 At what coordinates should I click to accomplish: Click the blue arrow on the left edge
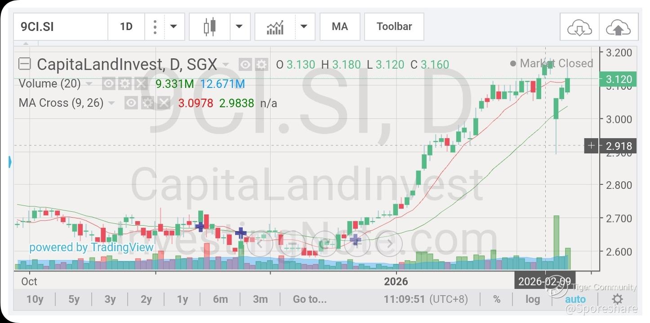tap(10, 161)
